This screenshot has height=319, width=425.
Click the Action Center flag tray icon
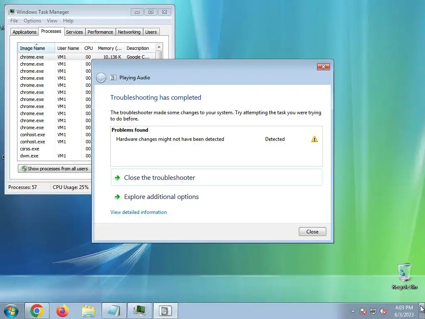click(x=363, y=311)
